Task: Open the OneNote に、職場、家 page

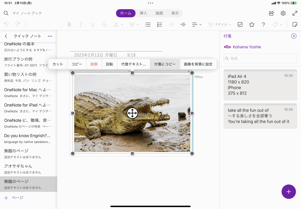Action: tap(28, 123)
